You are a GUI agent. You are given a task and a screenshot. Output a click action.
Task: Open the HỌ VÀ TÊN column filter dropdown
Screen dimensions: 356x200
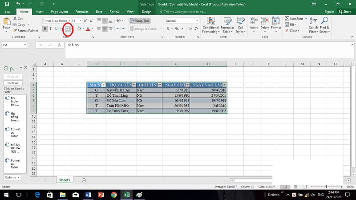tap(133, 85)
